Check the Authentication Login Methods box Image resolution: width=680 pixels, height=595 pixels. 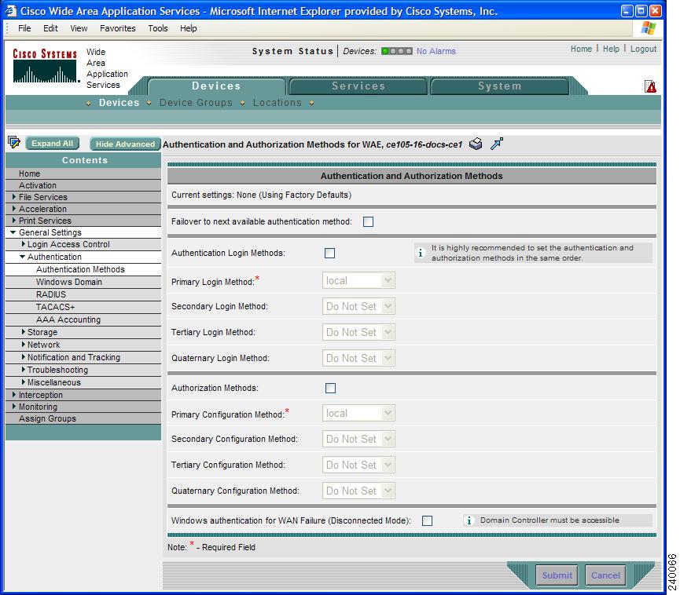[329, 253]
